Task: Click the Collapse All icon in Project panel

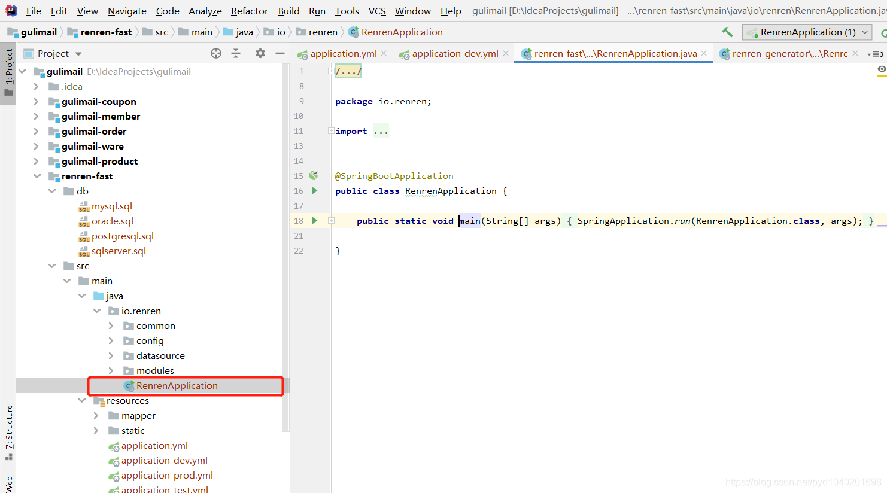Action: point(236,53)
